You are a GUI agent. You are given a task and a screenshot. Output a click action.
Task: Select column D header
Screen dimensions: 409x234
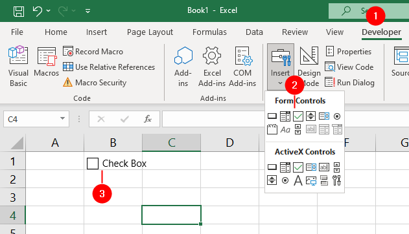point(230,143)
